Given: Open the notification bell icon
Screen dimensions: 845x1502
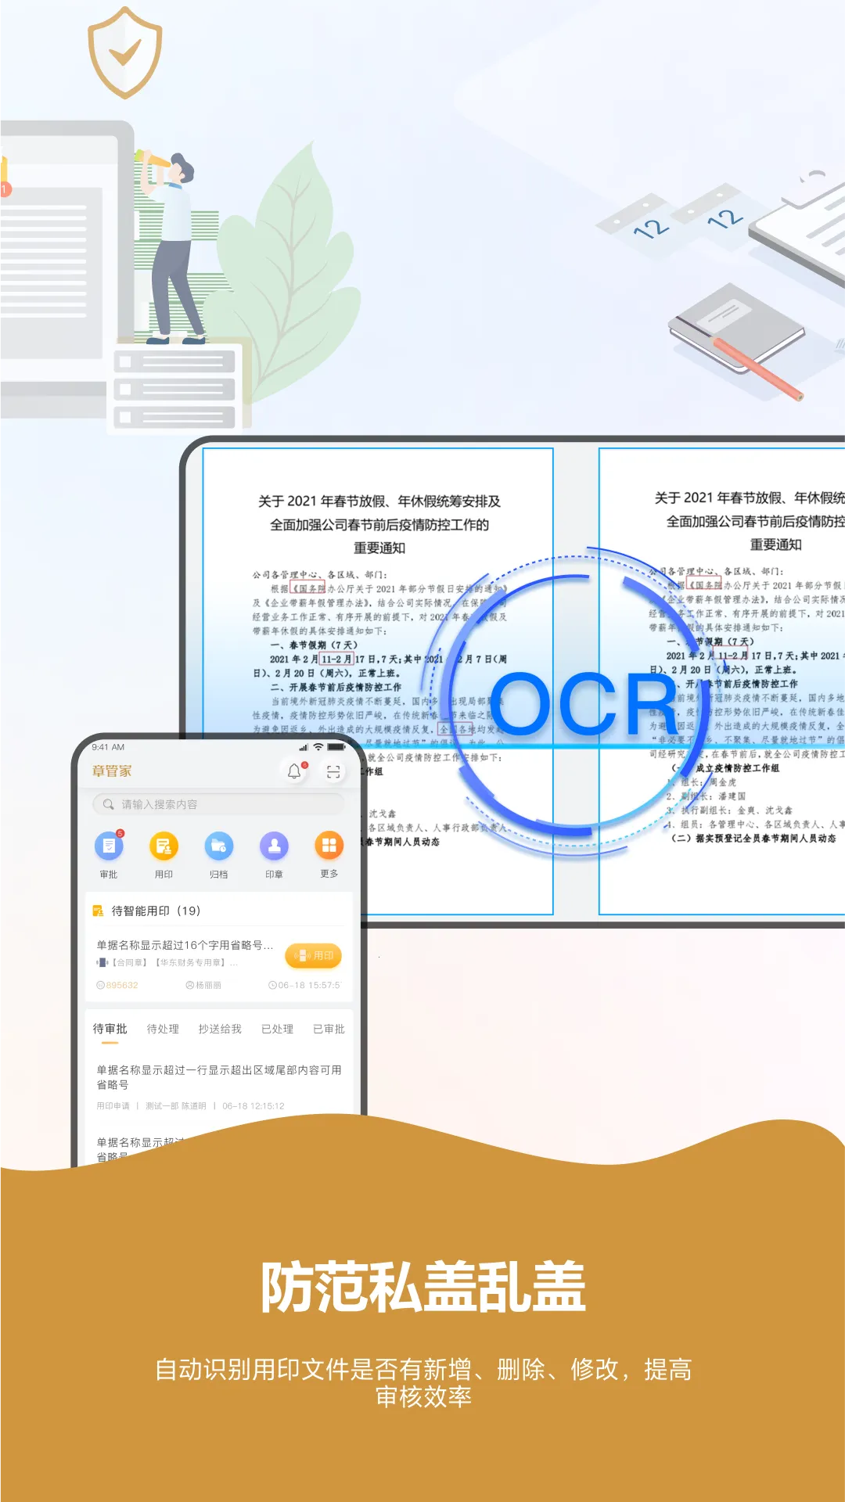Looking at the screenshot, I should click(294, 771).
